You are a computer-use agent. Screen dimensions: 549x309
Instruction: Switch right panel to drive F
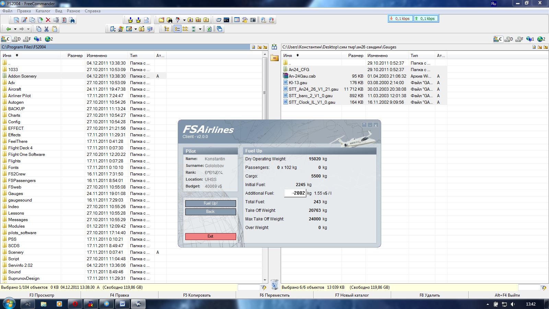pos(519,39)
